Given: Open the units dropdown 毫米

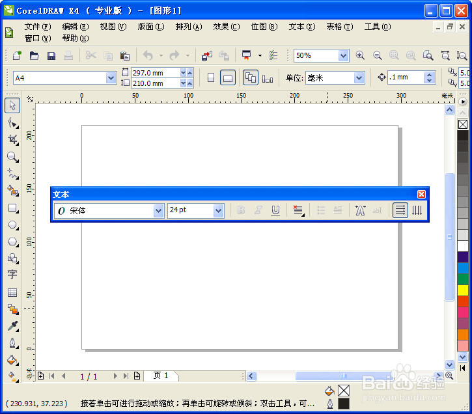Looking at the screenshot, I should click(359, 78).
